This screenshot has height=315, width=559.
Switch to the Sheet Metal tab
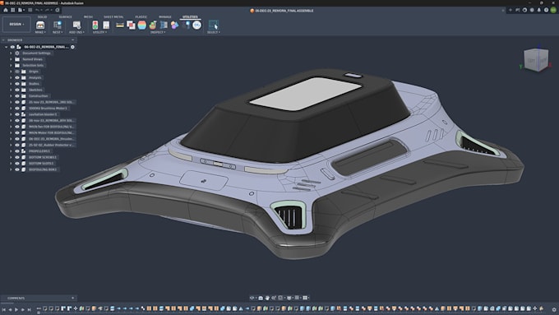pos(113,16)
